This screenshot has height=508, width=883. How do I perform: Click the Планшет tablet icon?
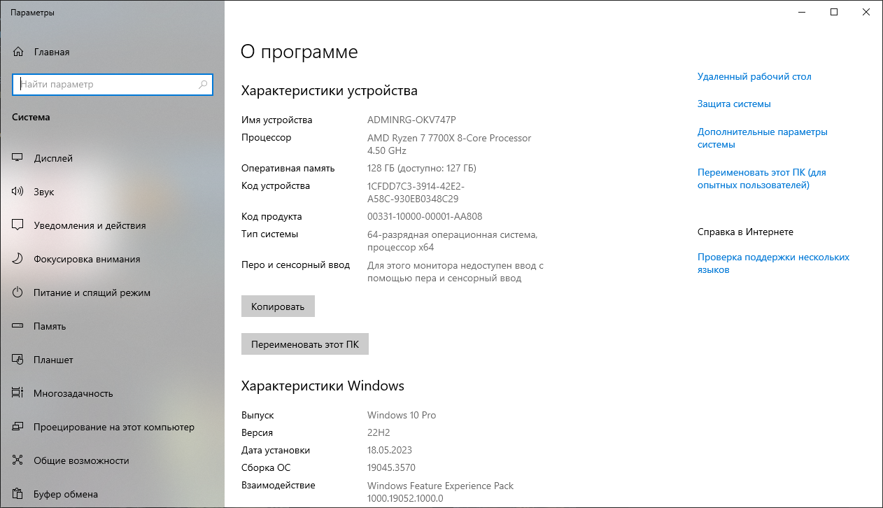pyautogui.click(x=18, y=360)
